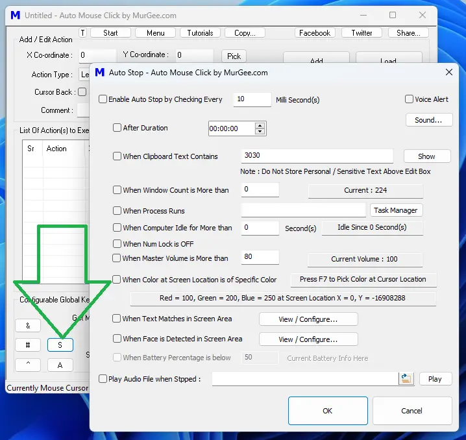Click clipboard text field containing 3030
466x440 pixels.
coord(317,156)
